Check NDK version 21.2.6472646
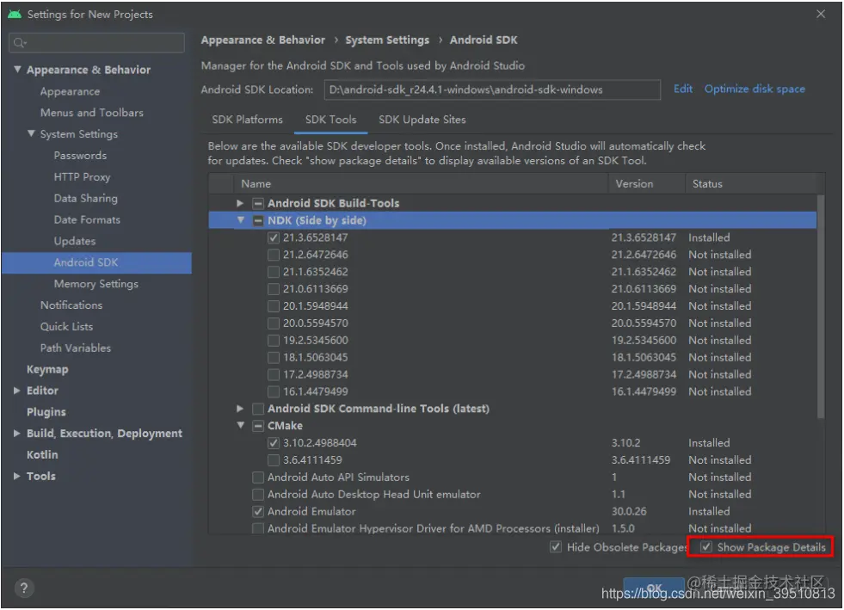The width and height of the screenshot is (844, 610). (274, 255)
